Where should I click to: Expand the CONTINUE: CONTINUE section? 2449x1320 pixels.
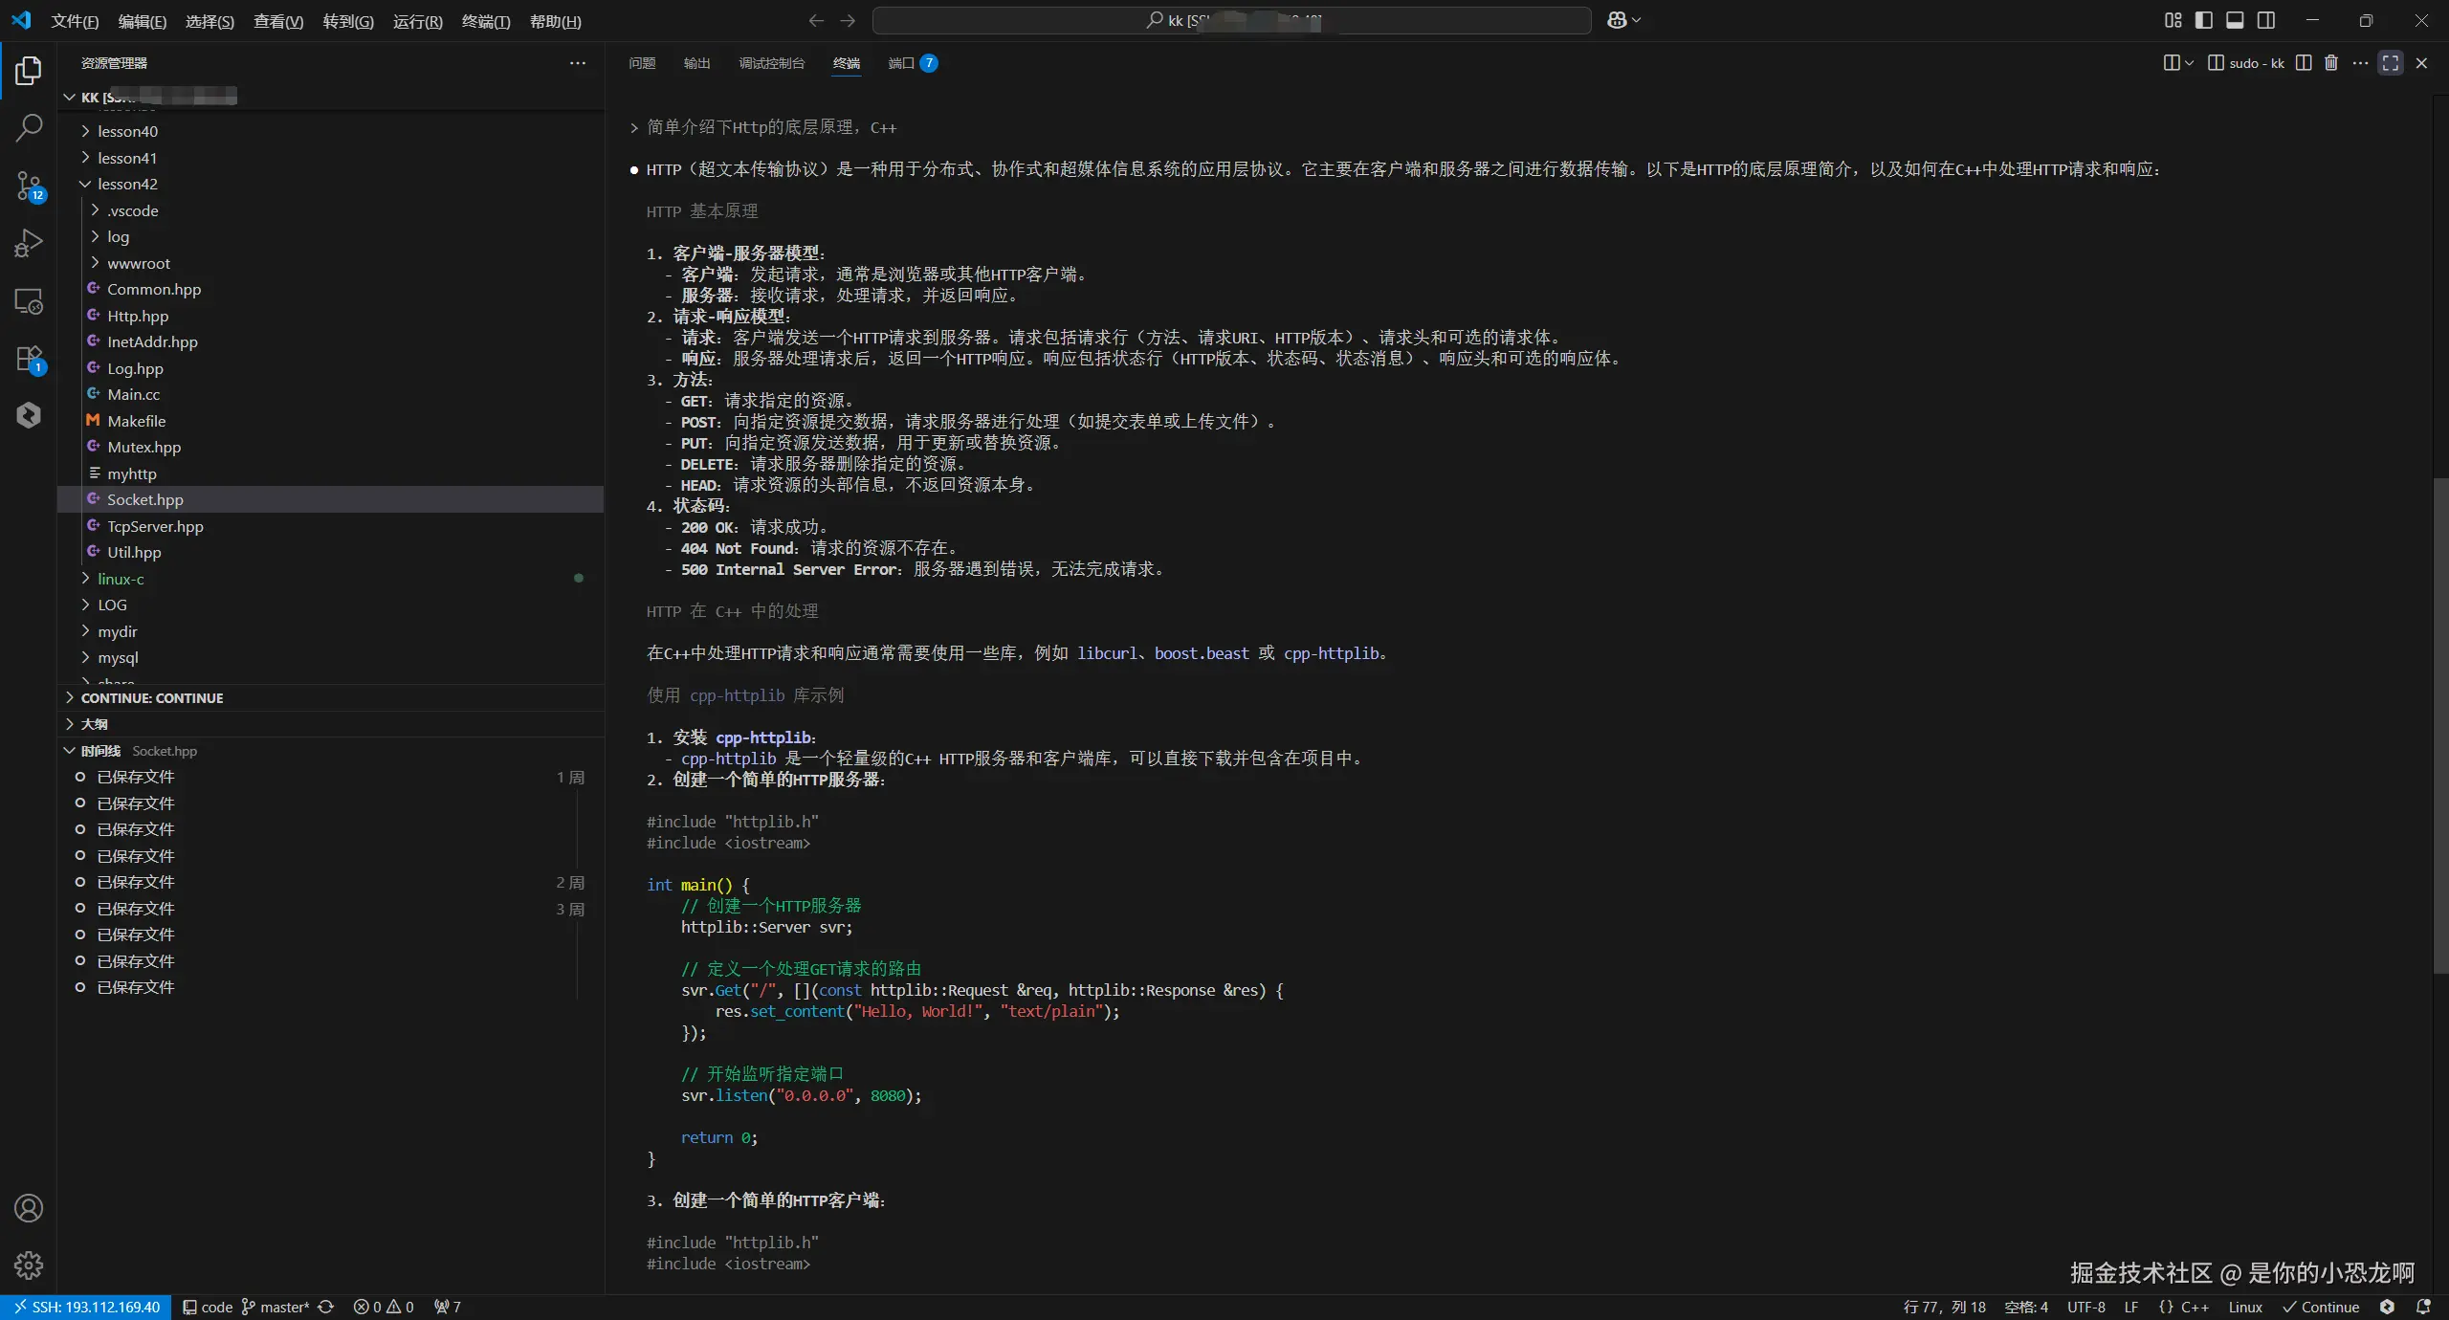click(151, 698)
